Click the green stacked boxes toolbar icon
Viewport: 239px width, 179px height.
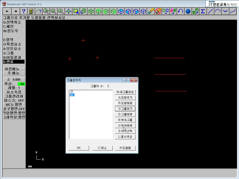(x=195, y=11)
